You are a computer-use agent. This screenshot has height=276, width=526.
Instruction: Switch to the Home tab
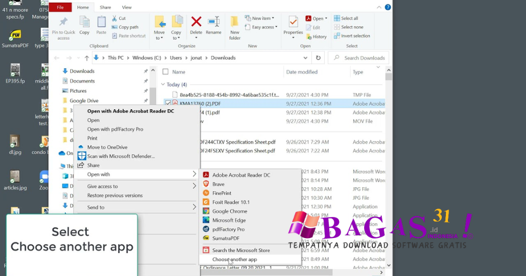click(x=83, y=7)
